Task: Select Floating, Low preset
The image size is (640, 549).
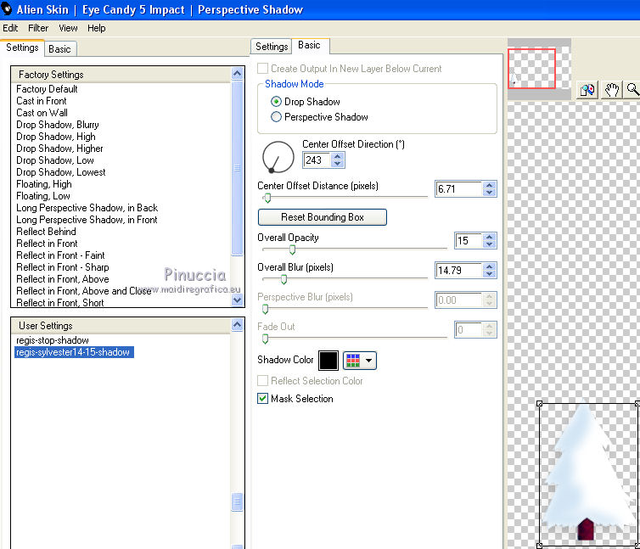Action: pyautogui.click(x=43, y=196)
